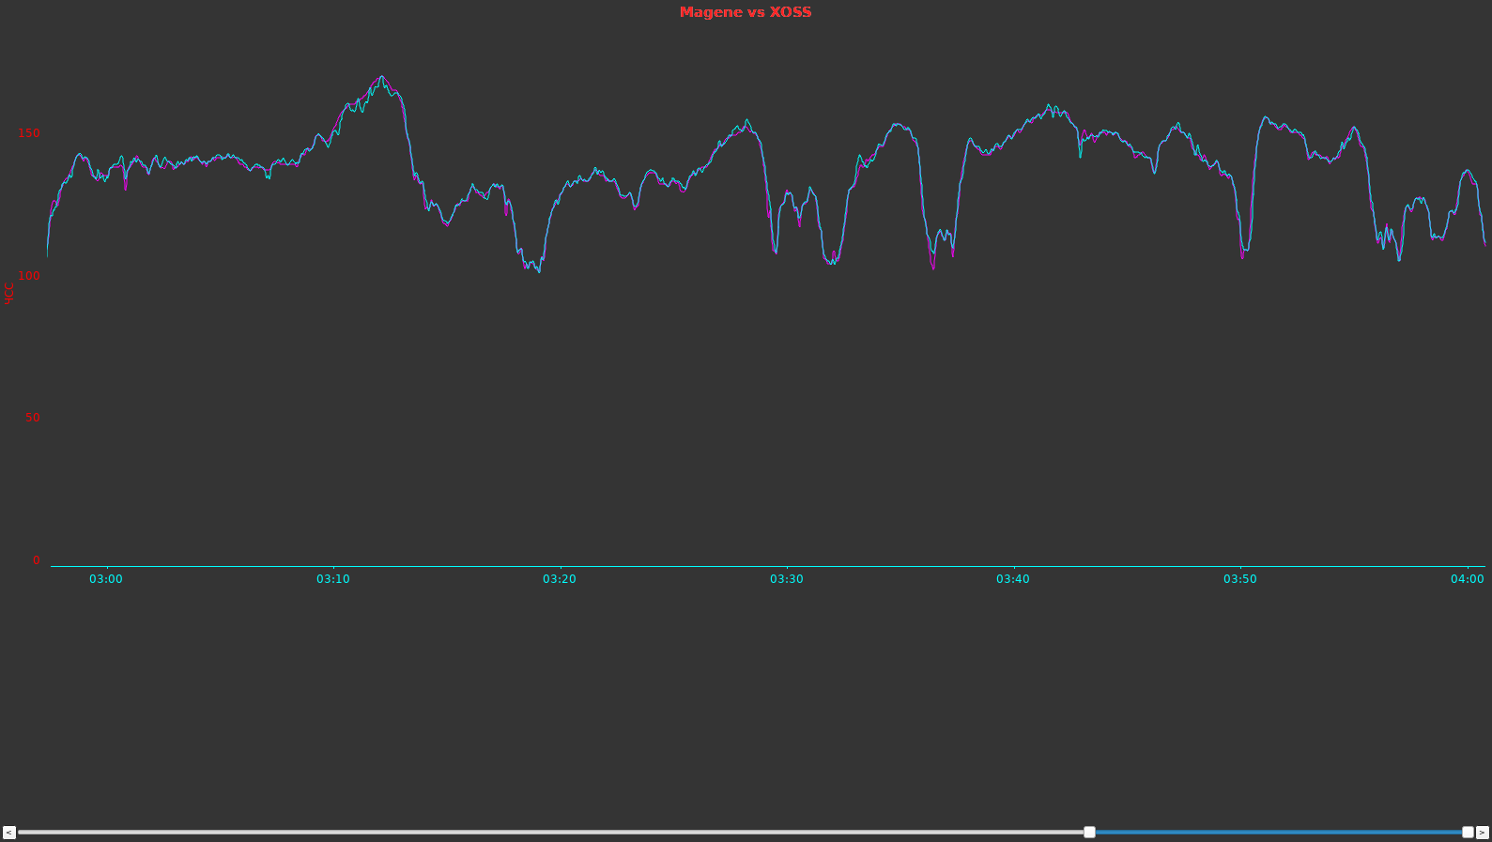Viewport: 1492px width, 842px height.
Task: Click the 03:40 time axis label
Action: coord(1013,579)
